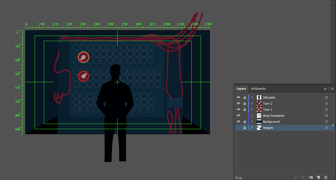
Task: Collapse the Layers panel to icons
Action: click(x=325, y=89)
